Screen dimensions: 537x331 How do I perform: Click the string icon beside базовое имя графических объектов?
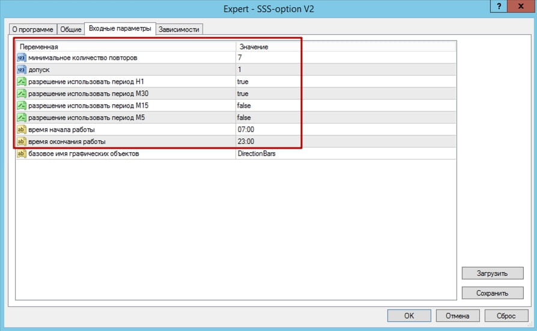click(22, 154)
